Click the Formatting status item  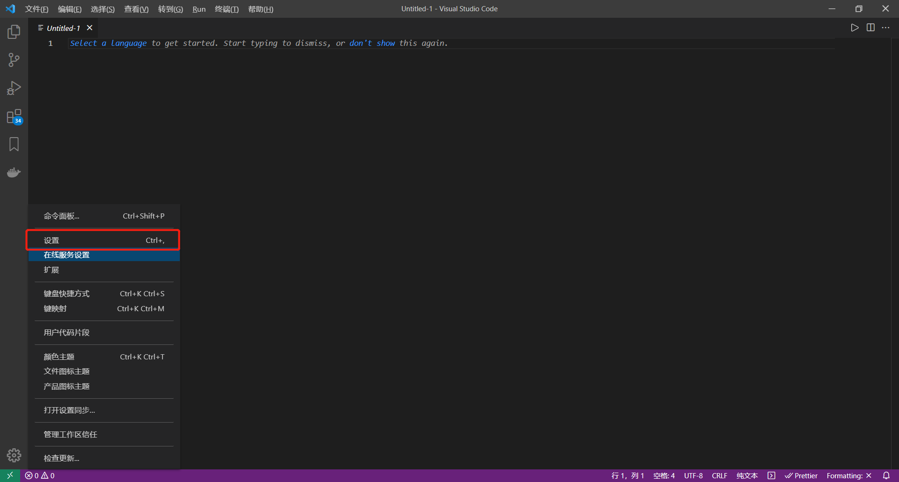(x=849, y=475)
